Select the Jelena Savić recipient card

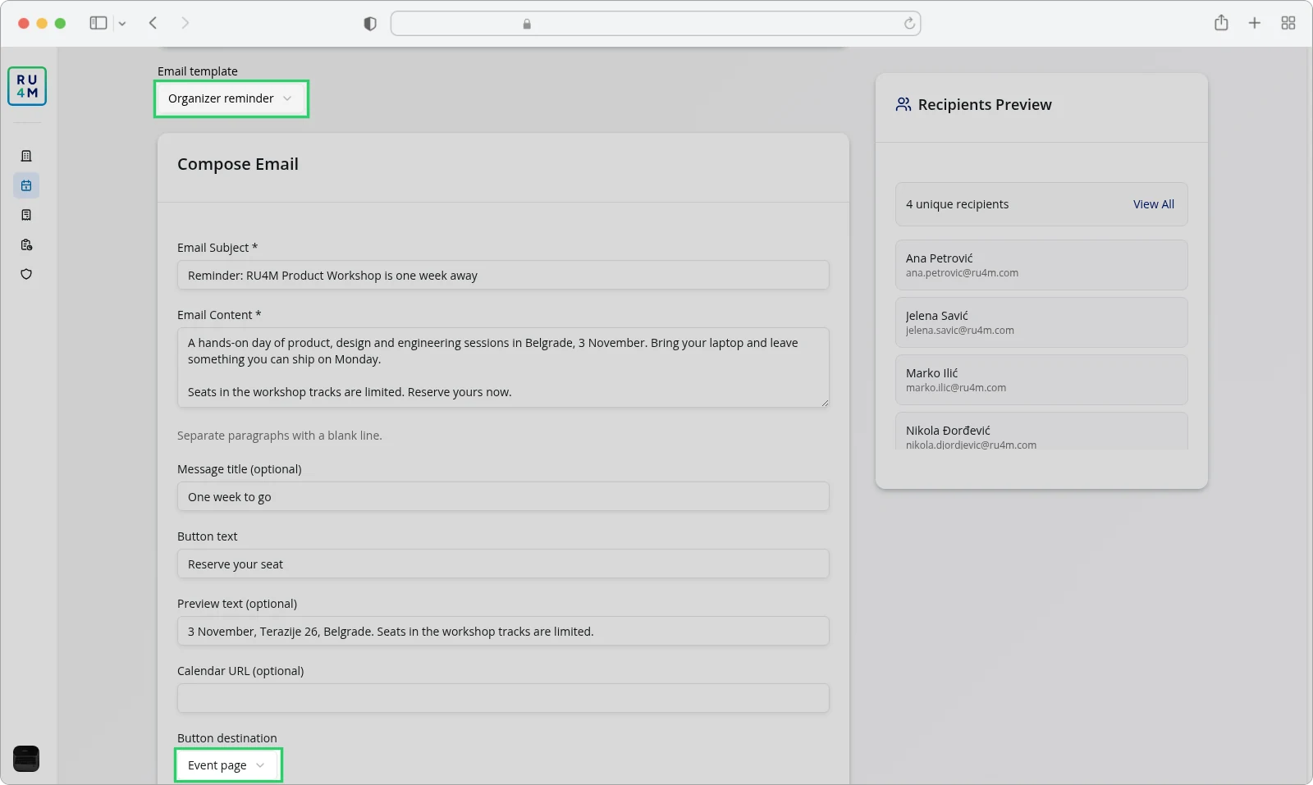pyautogui.click(x=1041, y=322)
